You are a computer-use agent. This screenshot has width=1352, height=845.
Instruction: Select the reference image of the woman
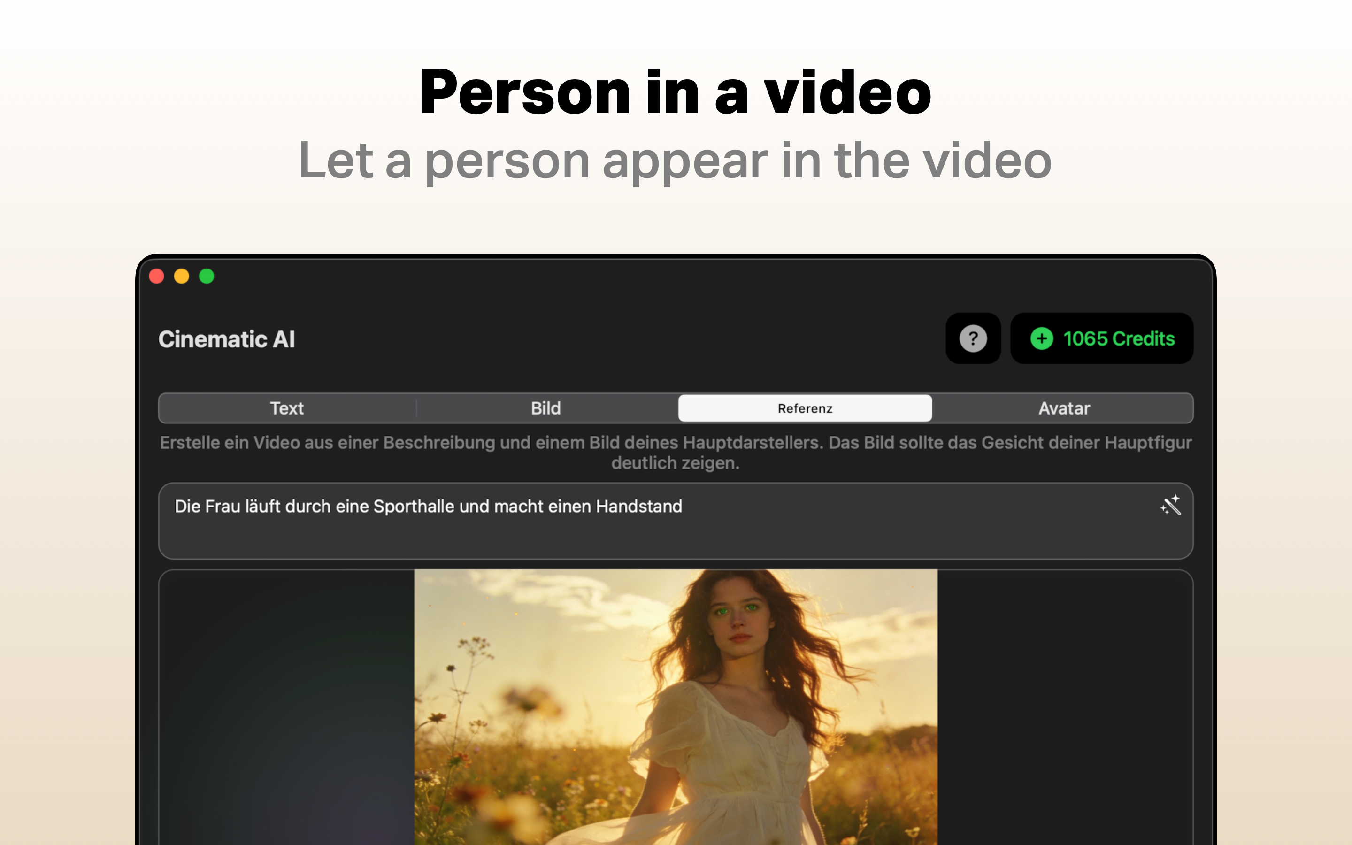pyautogui.click(x=676, y=707)
